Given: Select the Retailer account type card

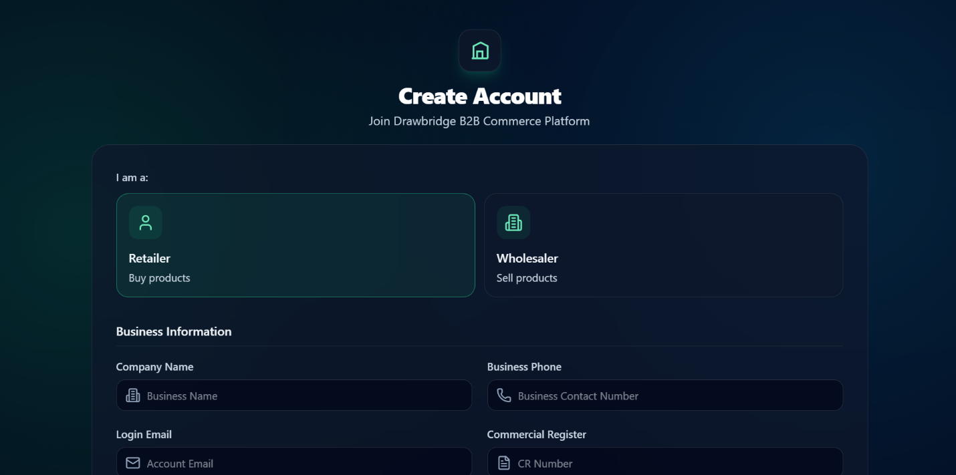Looking at the screenshot, I should tap(295, 245).
